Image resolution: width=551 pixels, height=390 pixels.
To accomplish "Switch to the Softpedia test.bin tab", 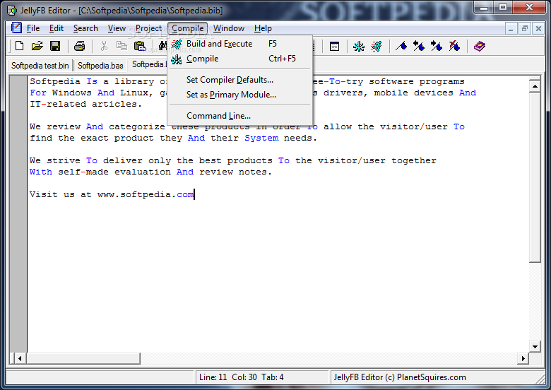I will point(40,66).
